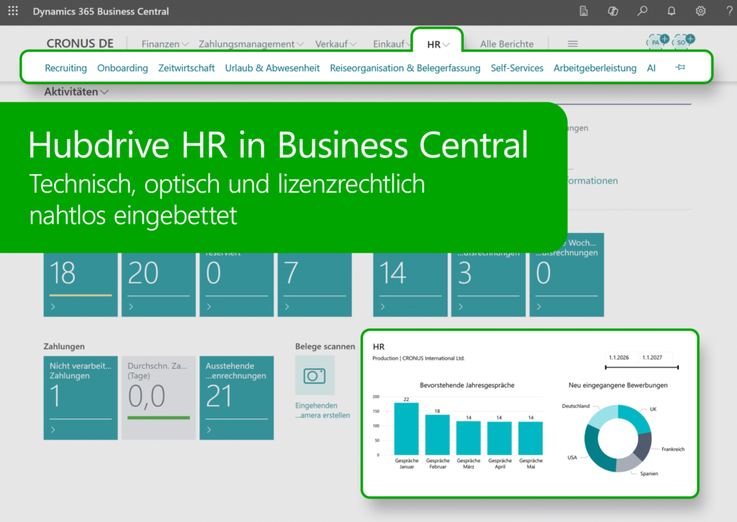The image size is (737, 522).
Task: Open the tile arrow under 7
Action: coord(287,306)
